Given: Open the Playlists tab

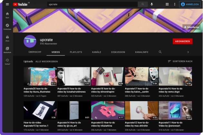Looking at the screenshot, I should [x=76, y=52].
